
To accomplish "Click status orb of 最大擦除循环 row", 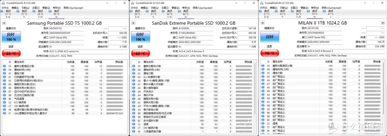I will [x=134, y=88].
